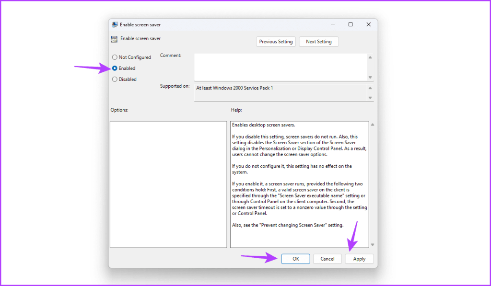Click the title bar policy icon

[115, 24]
